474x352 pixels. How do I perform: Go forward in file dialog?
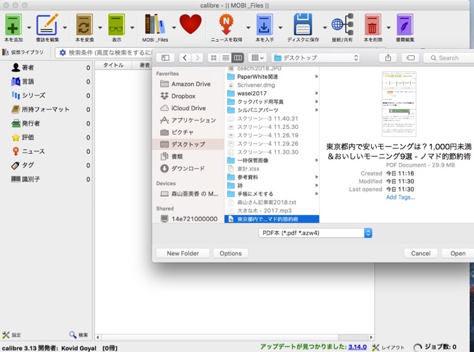197,58
